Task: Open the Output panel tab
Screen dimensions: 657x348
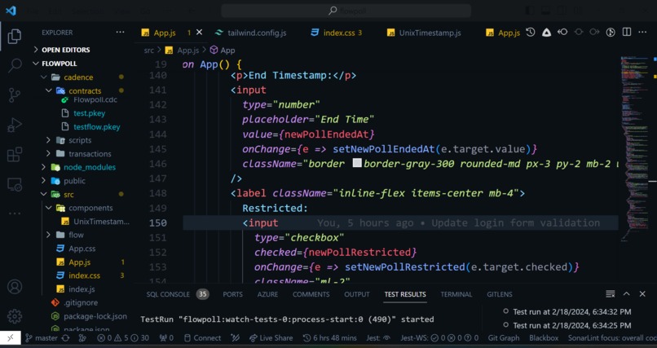Action: click(356, 294)
